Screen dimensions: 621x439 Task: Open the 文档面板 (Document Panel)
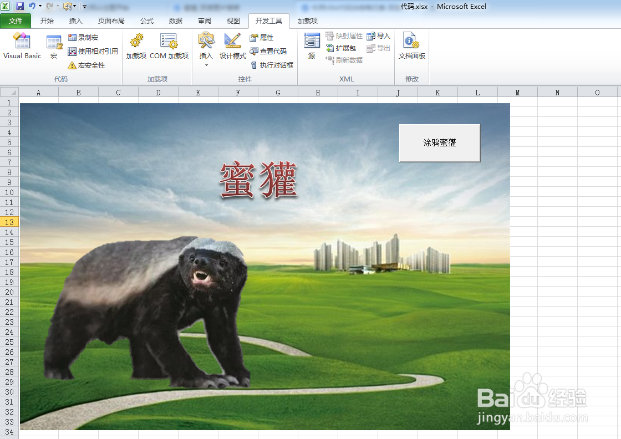coord(411,47)
